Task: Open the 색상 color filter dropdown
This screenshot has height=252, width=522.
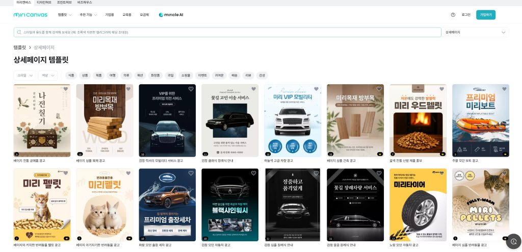Action: pyautogui.click(x=47, y=75)
